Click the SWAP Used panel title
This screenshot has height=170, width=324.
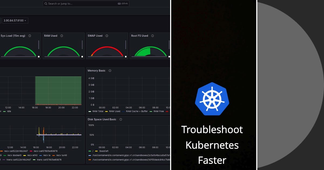click(94, 35)
